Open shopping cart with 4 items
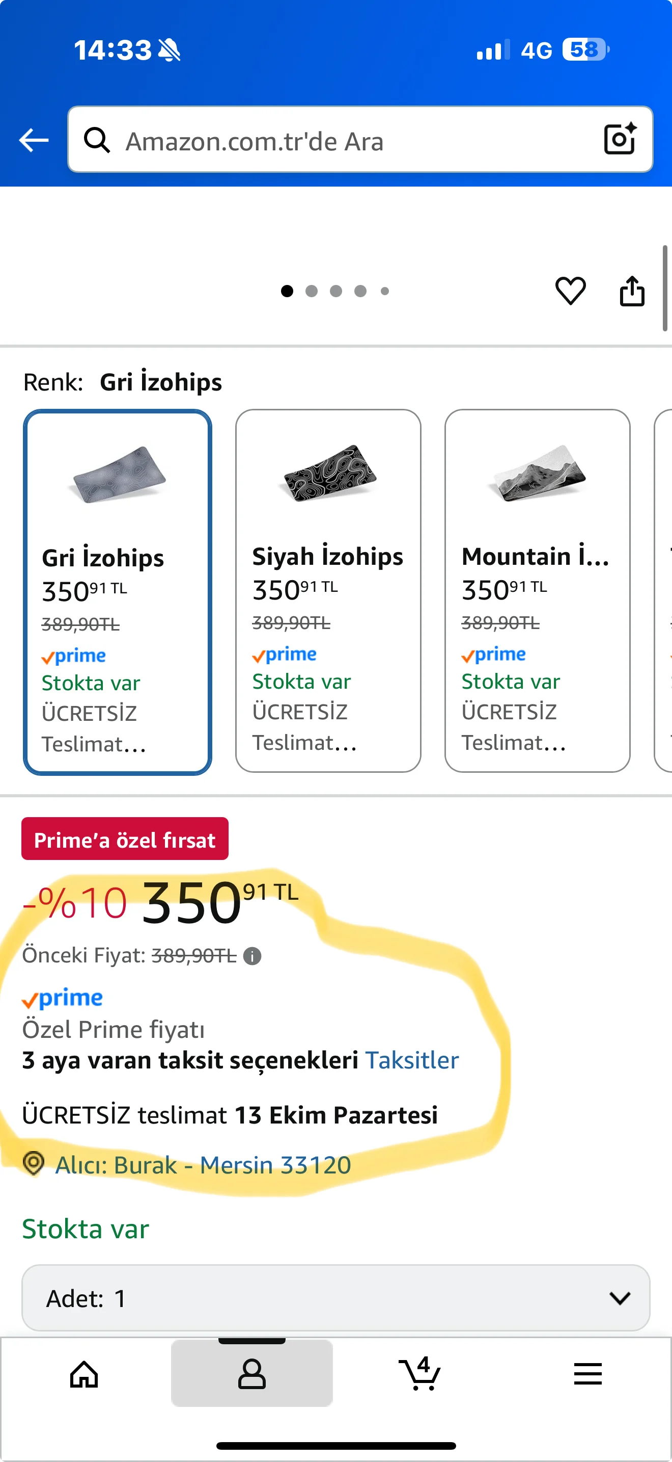 (x=419, y=1374)
